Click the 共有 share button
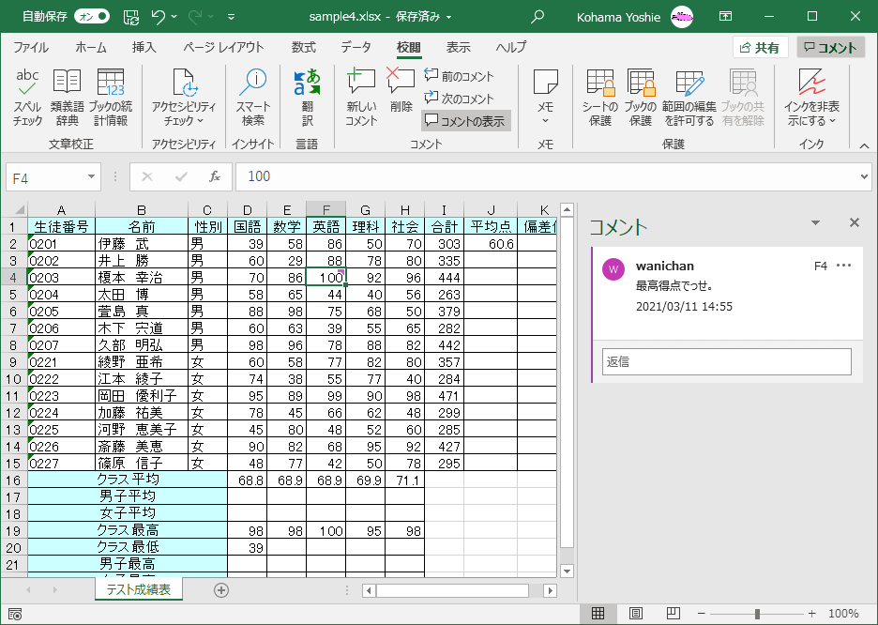 coord(760,48)
